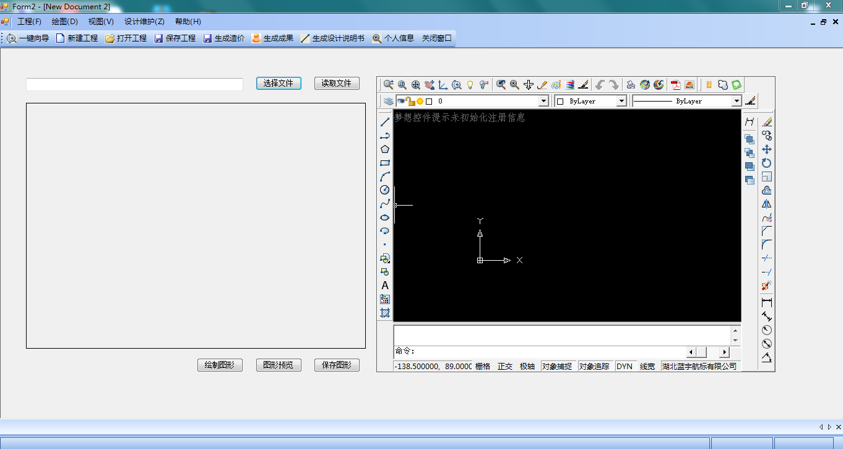The image size is (843, 449).
Task: Toggle layer 0 visibility eye icon
Action: click(x=401, y=101)
